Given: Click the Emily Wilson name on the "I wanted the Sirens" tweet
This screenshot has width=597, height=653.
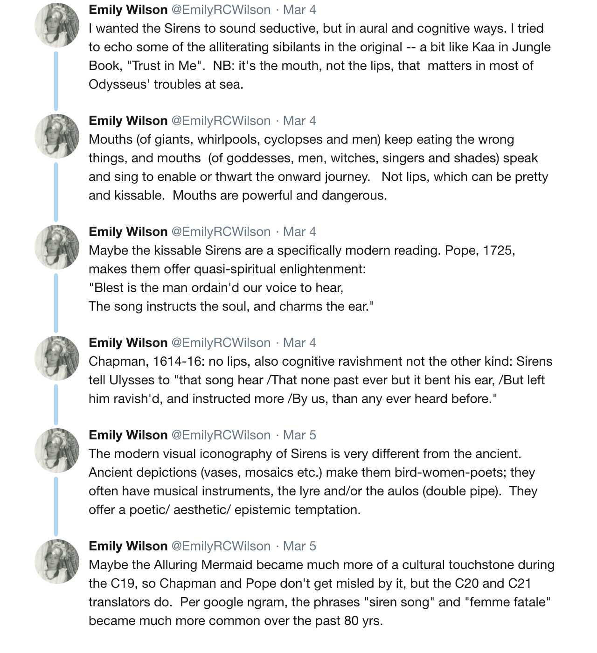Looking at the screenshot, I should point(128,10).
